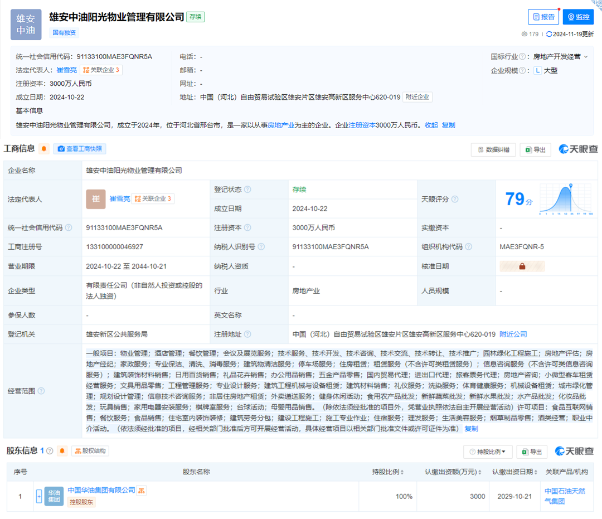Open 崔雪亮 link in header info
Screen dimensions: 602x519
pos(67,70)
